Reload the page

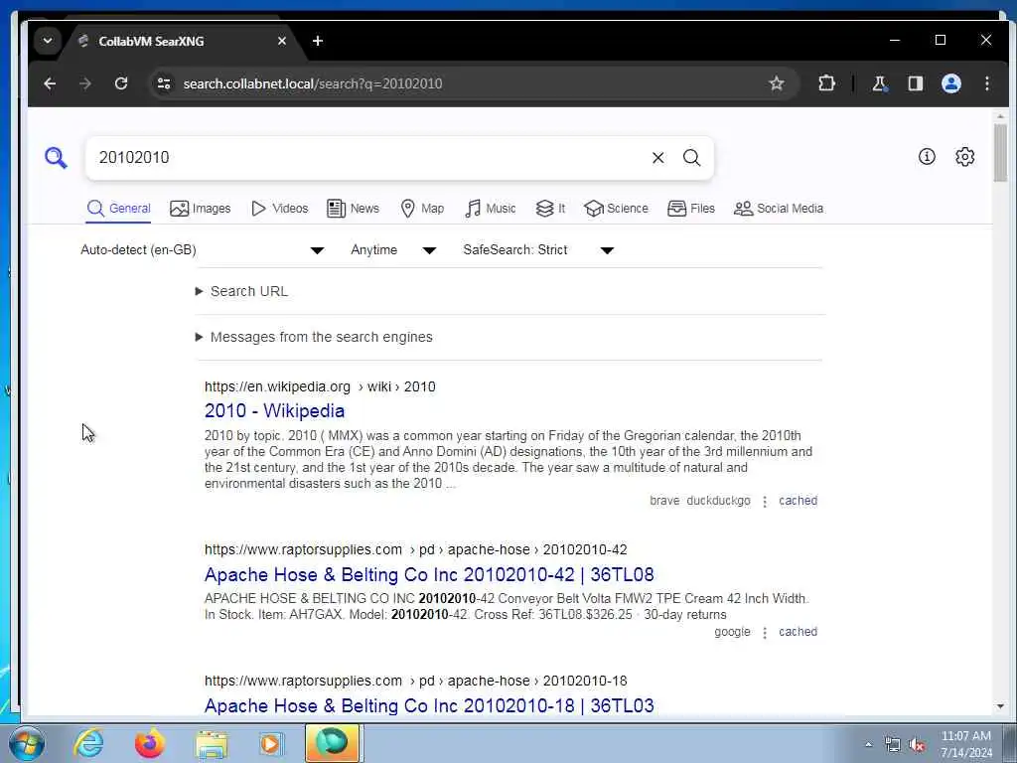point(120,83)
